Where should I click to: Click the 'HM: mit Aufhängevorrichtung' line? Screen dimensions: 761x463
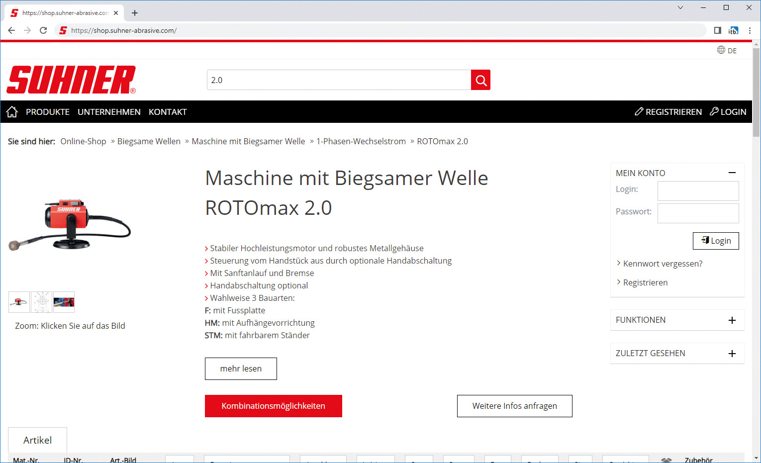[260, 323]
